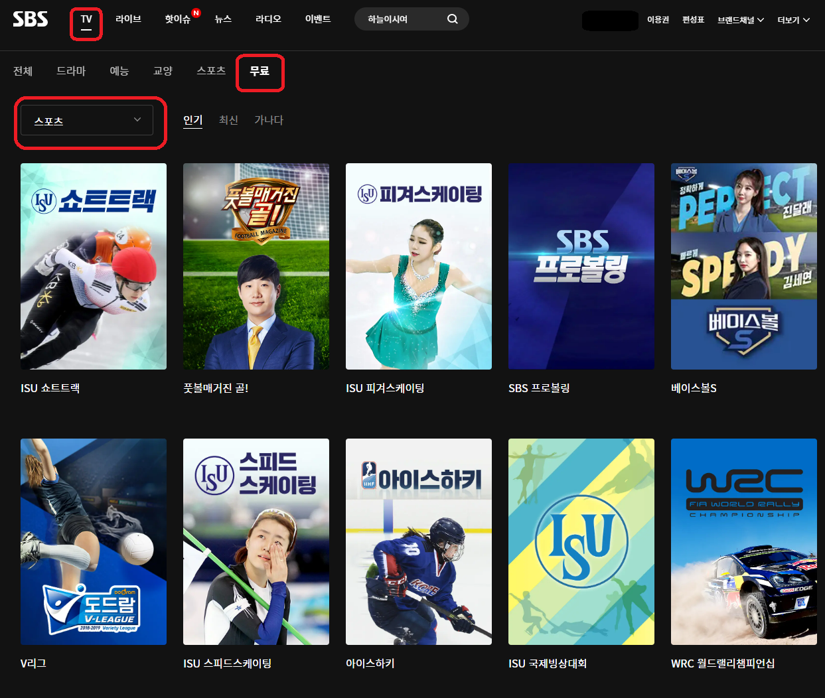This screenshot has width=825, height=698.
Task: Click the 이용권 link
Action: click(658, 20)
